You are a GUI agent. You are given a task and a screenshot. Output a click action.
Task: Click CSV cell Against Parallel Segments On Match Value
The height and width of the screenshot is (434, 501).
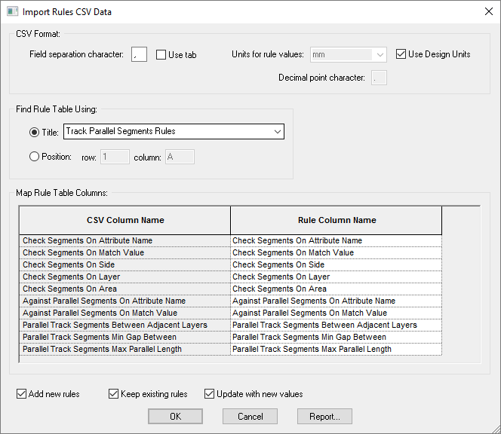(100, 313)
